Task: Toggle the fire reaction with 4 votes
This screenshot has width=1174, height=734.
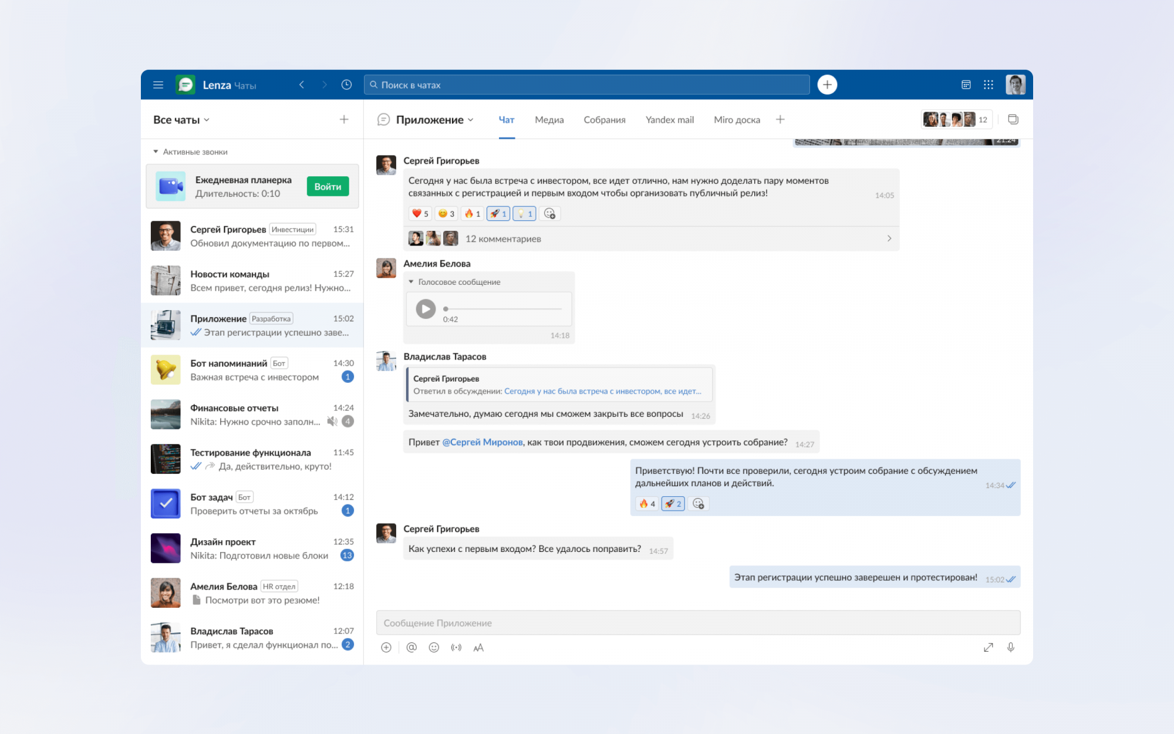Action: (647, 504)
